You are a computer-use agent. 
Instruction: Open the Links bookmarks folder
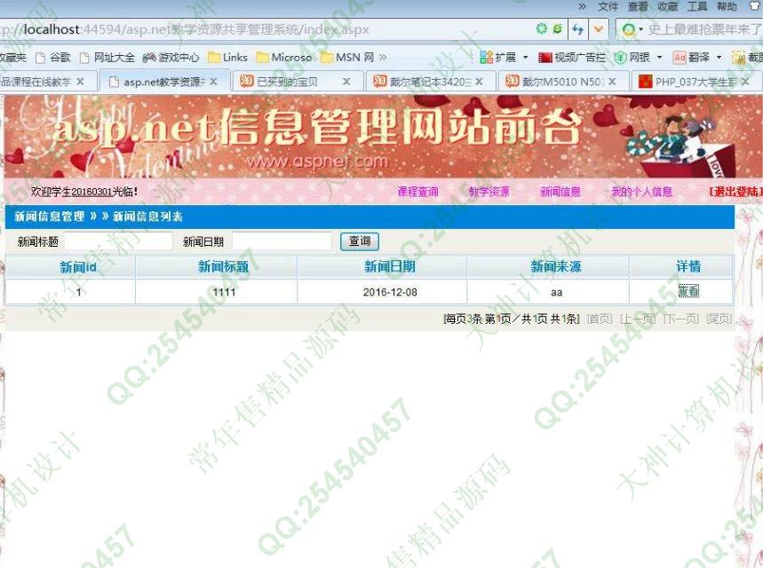227,58
